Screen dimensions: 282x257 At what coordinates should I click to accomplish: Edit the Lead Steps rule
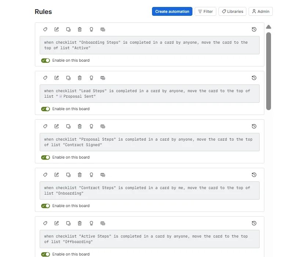point(57,78)
